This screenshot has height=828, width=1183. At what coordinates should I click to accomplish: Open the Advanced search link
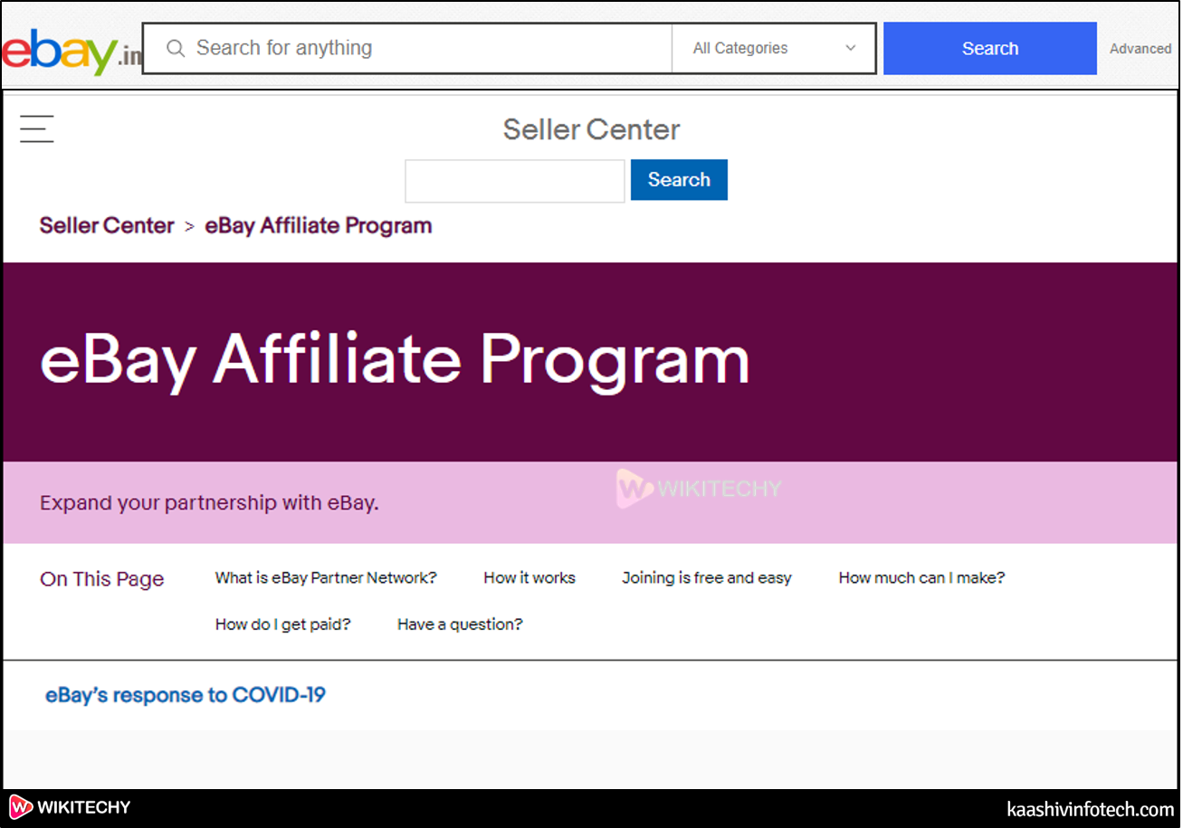pos(1140,49)
